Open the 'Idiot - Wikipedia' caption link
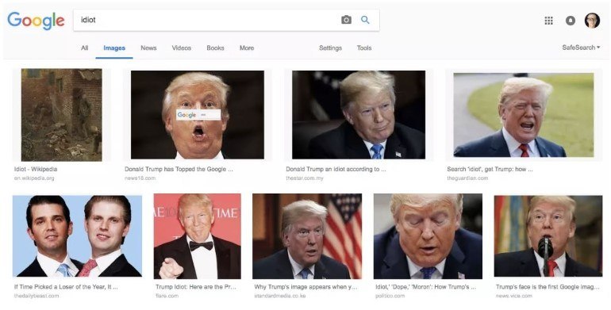The width and height of the screenshot is (611, 310). click(x=36, y=169)
